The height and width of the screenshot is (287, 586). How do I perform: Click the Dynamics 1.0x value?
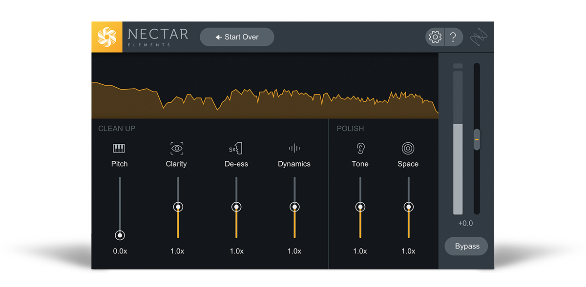click(294, 251)
